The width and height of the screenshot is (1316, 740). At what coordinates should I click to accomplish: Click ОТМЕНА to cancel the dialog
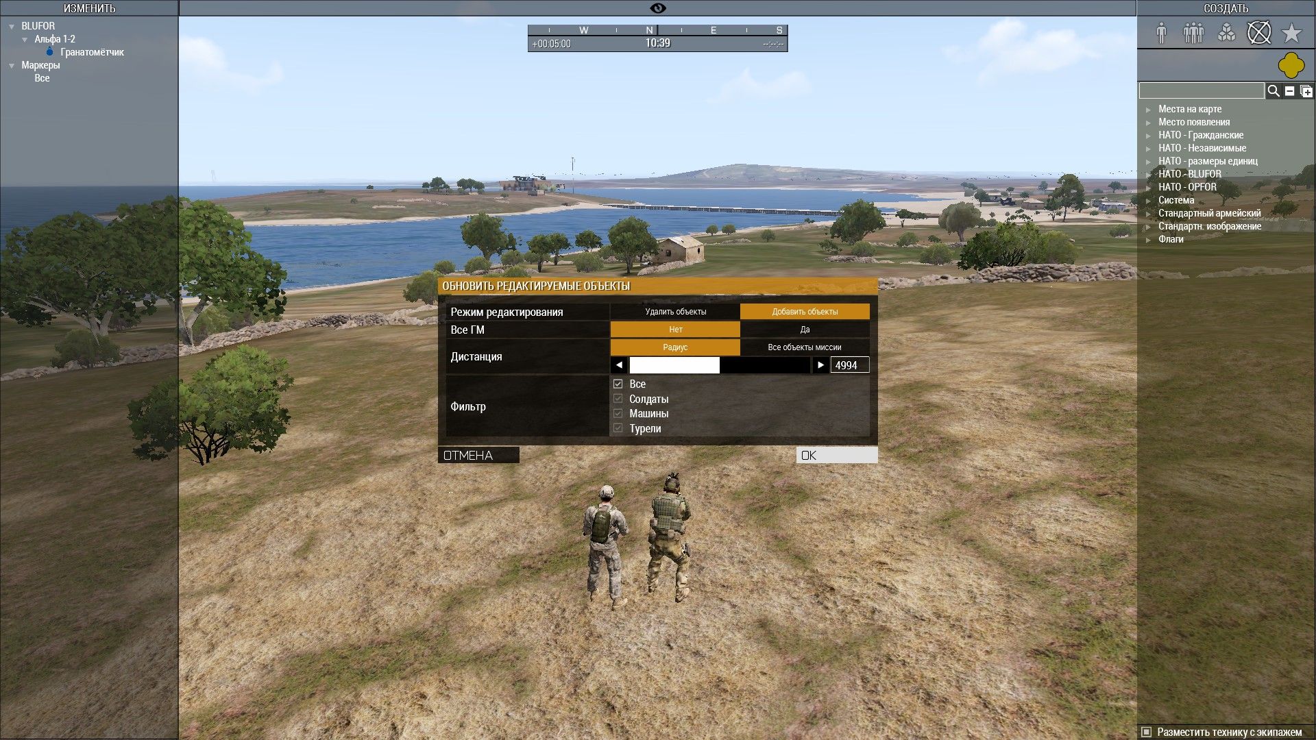click(x=478, y=455)
